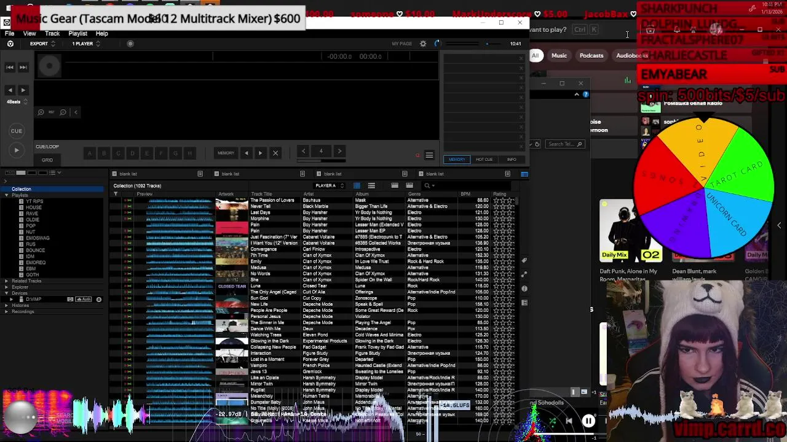Go to the previous memory cue
The height and width of the screenshot is (442, 787).
coord(247,153)
